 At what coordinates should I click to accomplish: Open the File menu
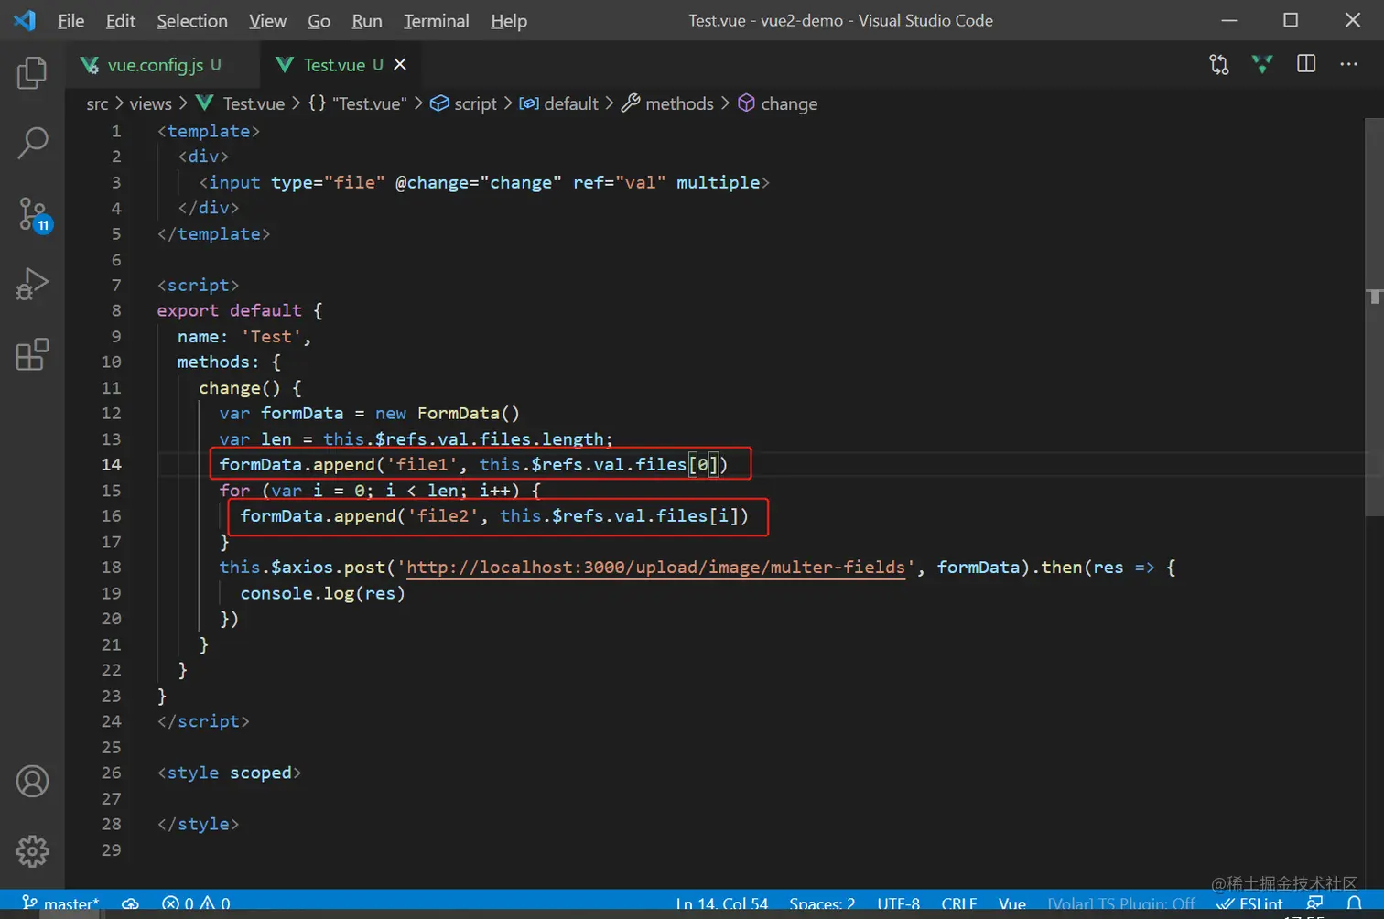tap(70, 20)
